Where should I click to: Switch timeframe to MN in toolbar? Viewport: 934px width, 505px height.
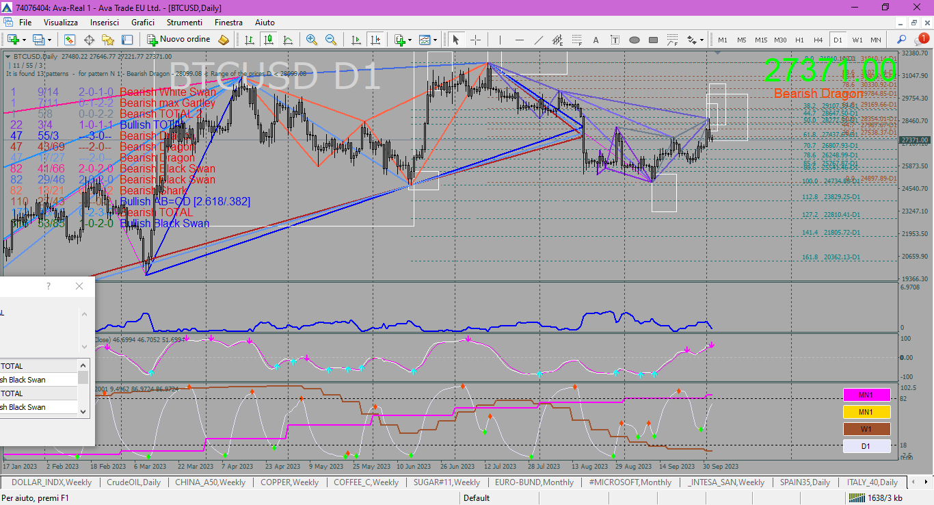tap(876, 40)
